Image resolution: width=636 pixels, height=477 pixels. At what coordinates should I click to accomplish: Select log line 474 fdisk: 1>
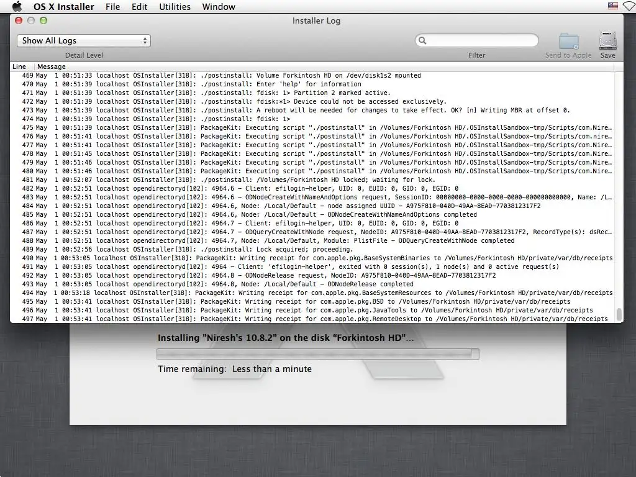(312, 119)
